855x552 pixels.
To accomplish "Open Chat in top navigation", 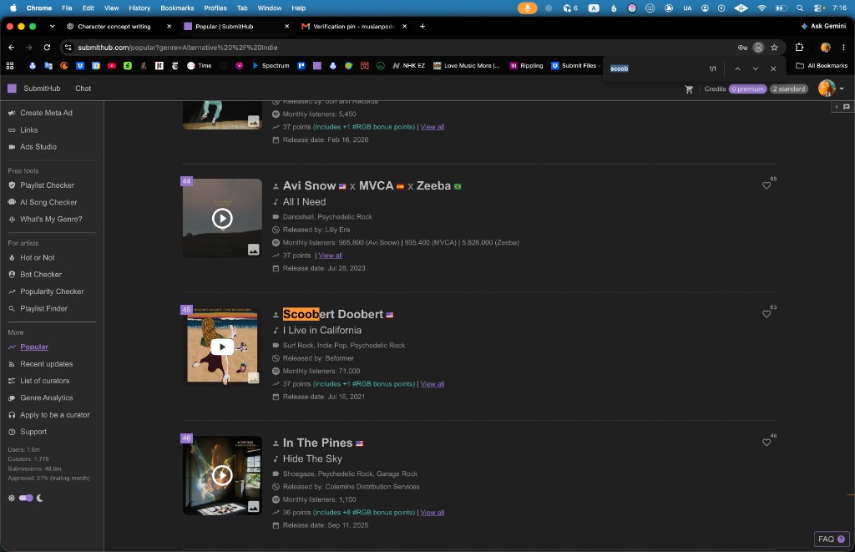I will point(83,89).
